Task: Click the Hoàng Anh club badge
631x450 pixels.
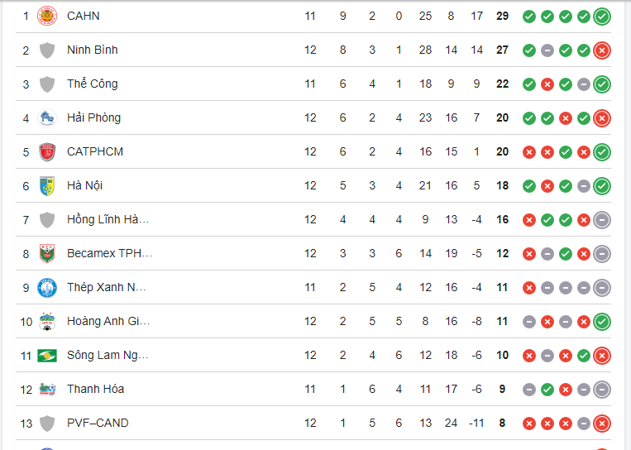Action: [47, 321]
